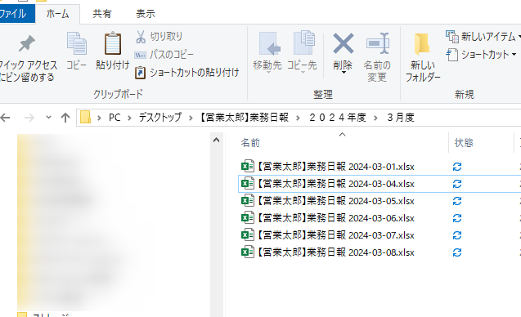This screenshot has height=317, width=521.
Task: Click PC in the address breadcrumb
Action: [x=115, y=118]
